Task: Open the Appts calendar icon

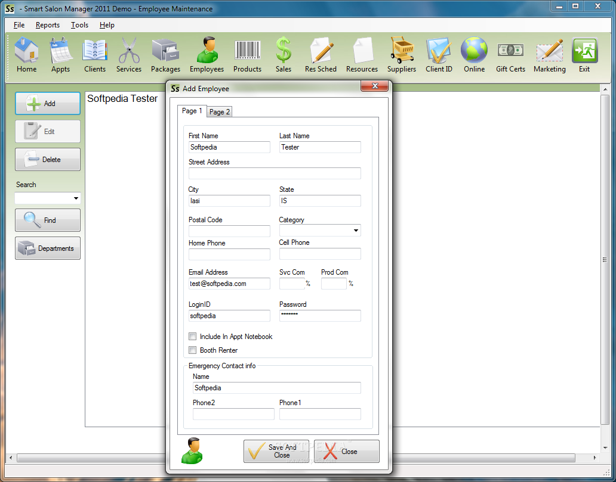Action: coord(60,54)
